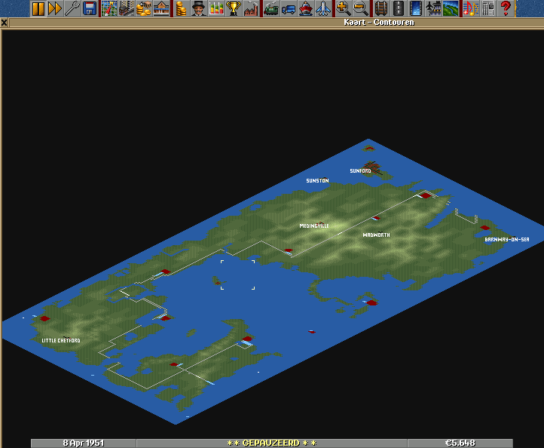The height and width of the screenshot is (448, 544).
Task: Click the Sunston town label
Action: click(x=317, y=180)
